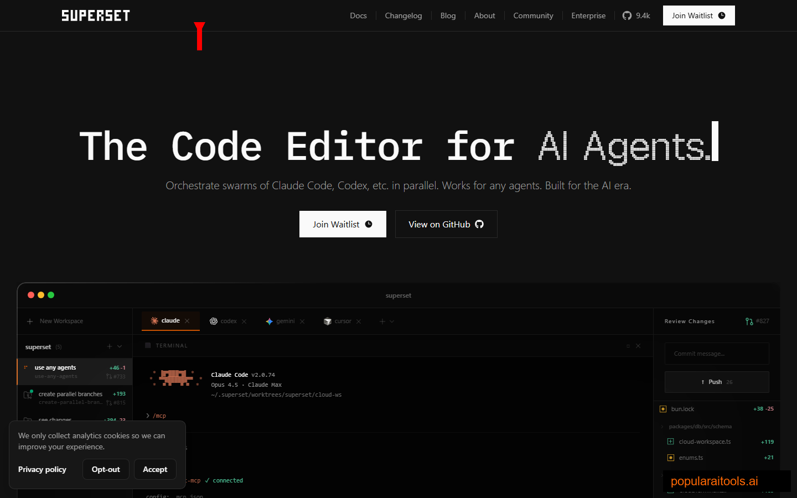Screen dimensions: 797x498
Task: Toggle the modified status of bun.lock
Action: tap(663, 409)
